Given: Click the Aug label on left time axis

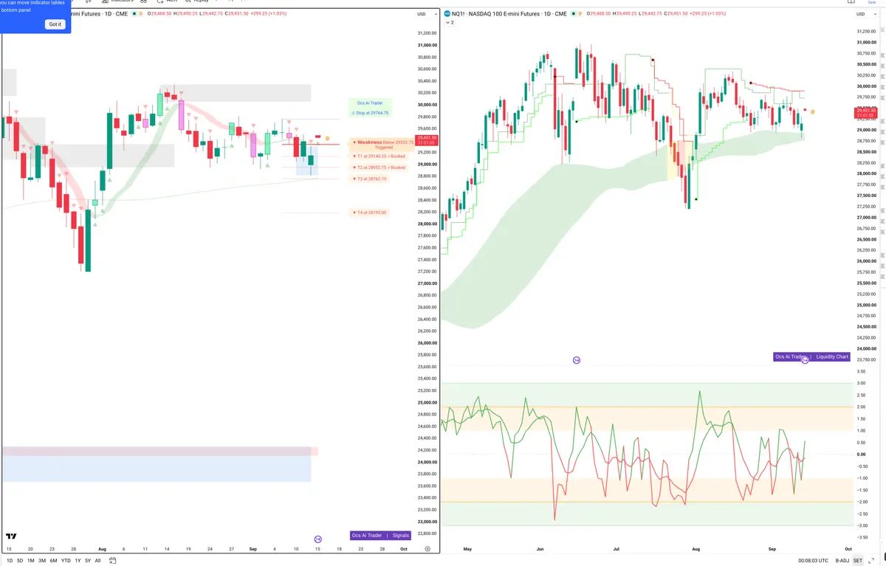Looking at the screenshot, I should (102, 549).
